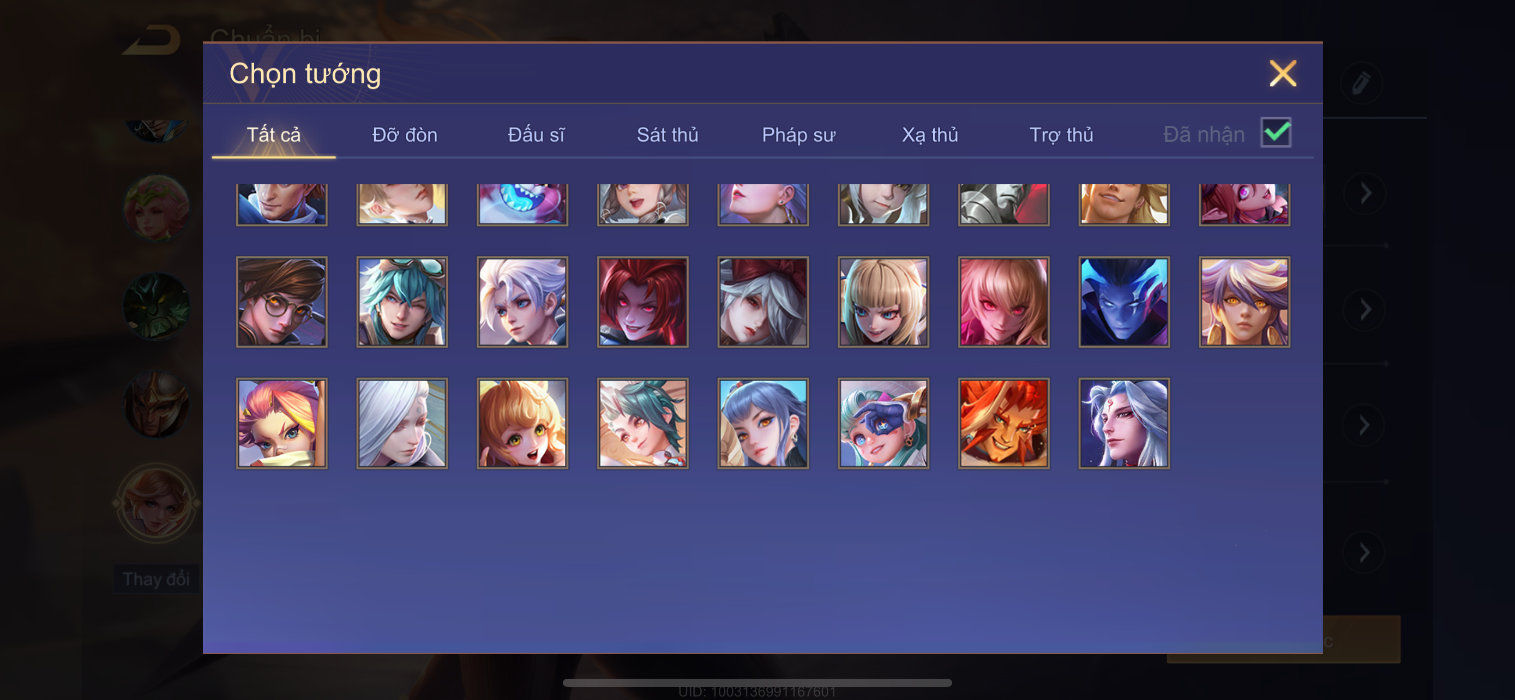Choose the white-haired hero with forehead mark
The width and height of the screenshot is (1515, 700).
1124,423
